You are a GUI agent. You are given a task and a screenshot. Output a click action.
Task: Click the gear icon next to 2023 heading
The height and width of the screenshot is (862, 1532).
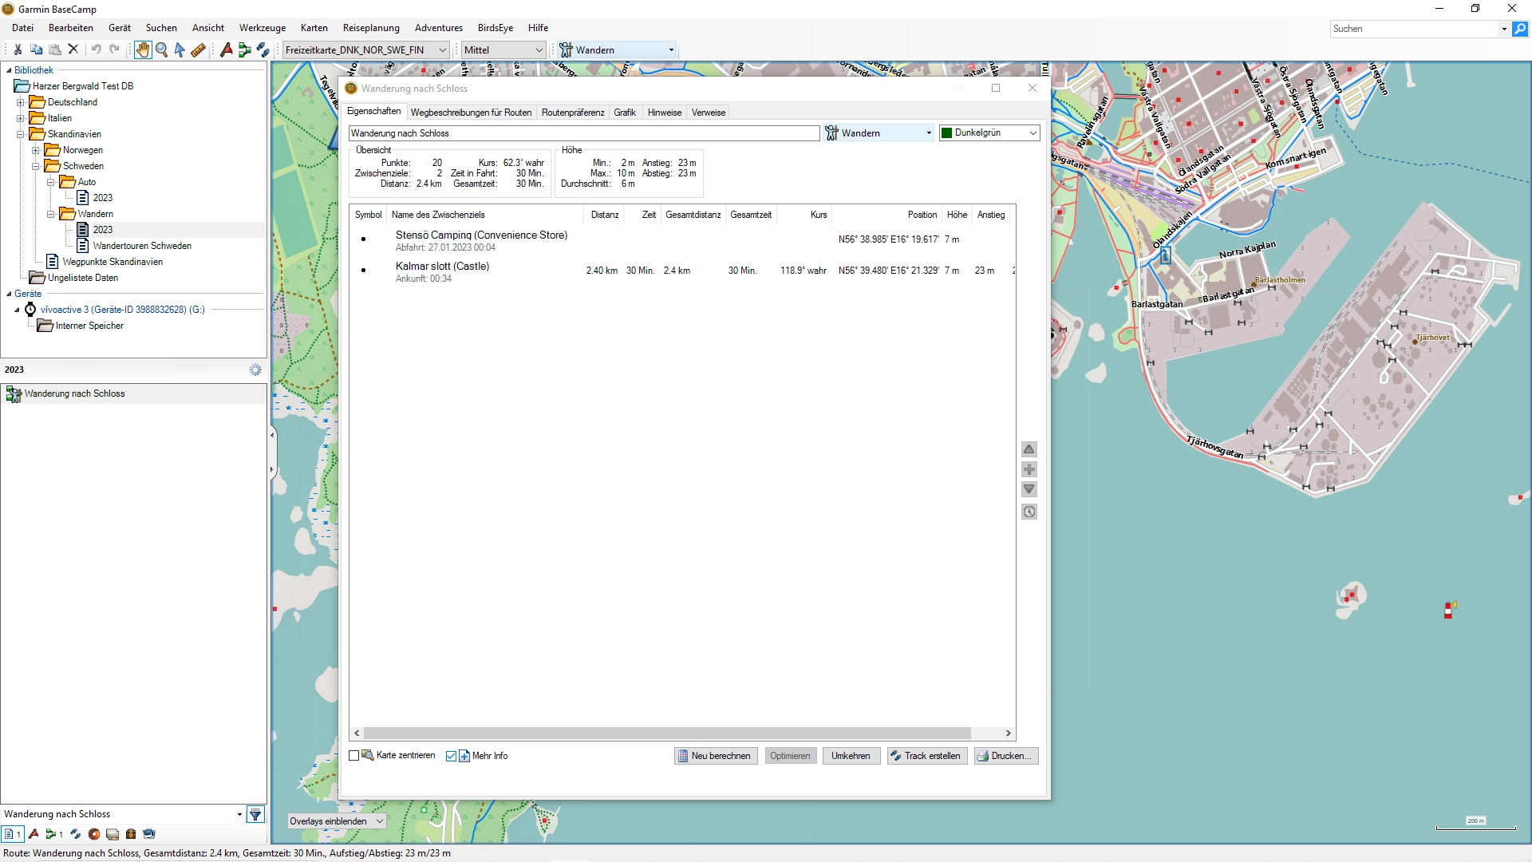tap(255, 369)
